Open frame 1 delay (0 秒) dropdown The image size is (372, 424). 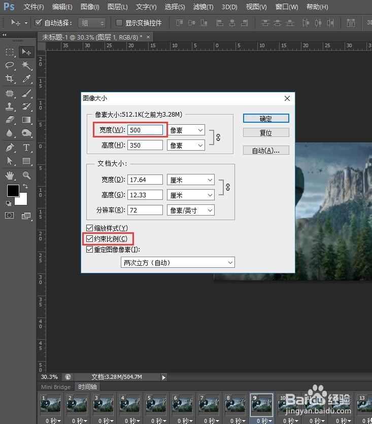(53, 421)
